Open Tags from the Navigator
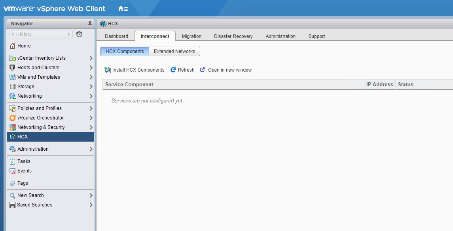453x231 pixels. pos(23,183)
